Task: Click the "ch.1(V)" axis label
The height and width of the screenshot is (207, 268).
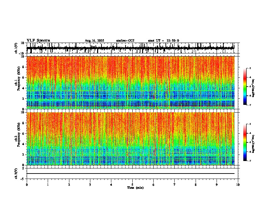Action: (x=16, y=48)
